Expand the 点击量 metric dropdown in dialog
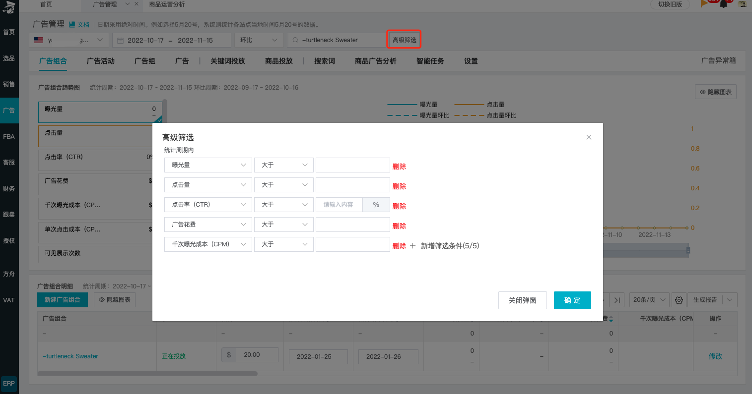 coord(208,185)
